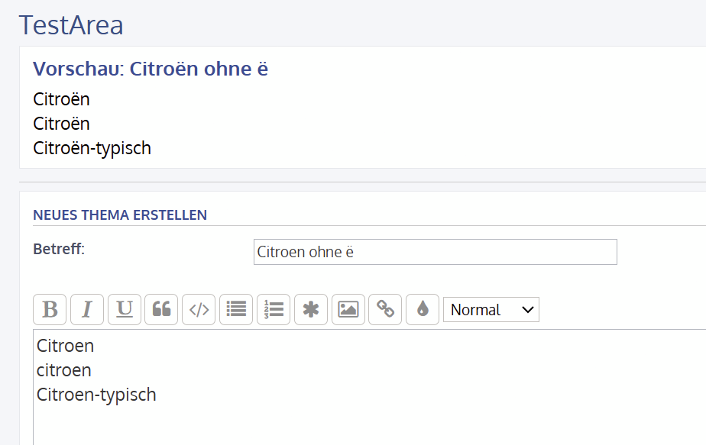The image size is (706, 445).
Task: Click the "Neues Thema erstellen" section header
Action: [120, 215]
